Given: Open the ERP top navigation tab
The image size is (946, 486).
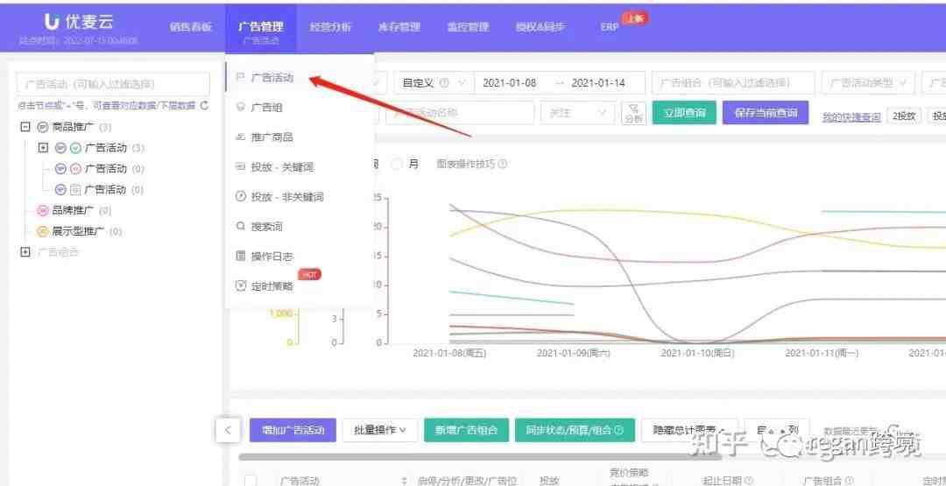Looking at the screenshot, I should tap(610, 27).
